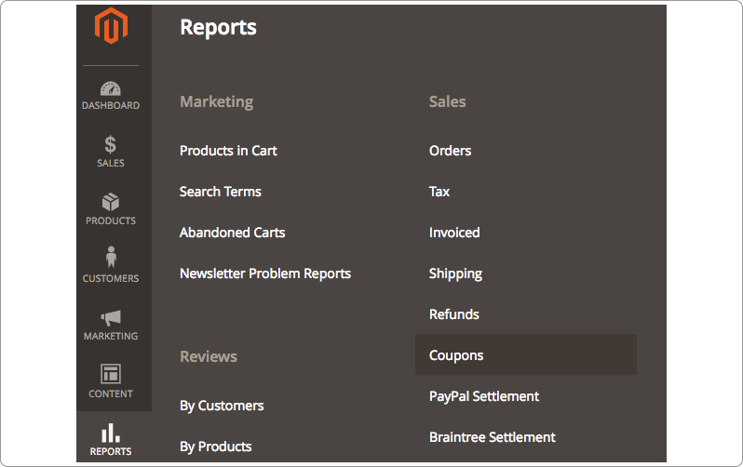This screenshot has height=467, width=743.
Task: Open Reviews By Customers report
Action: click(222, 406)
